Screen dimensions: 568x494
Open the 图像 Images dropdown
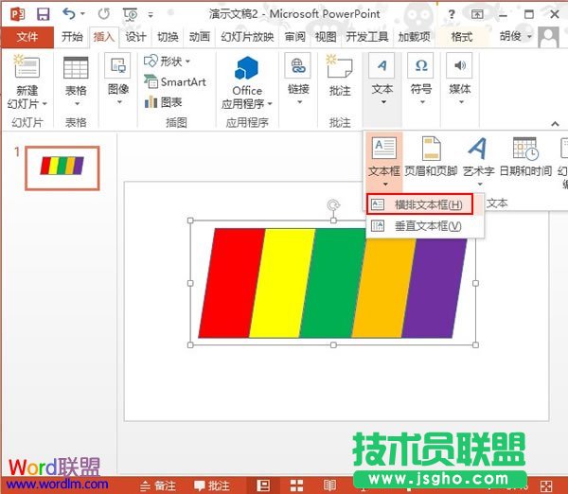(x=118, y=79)
